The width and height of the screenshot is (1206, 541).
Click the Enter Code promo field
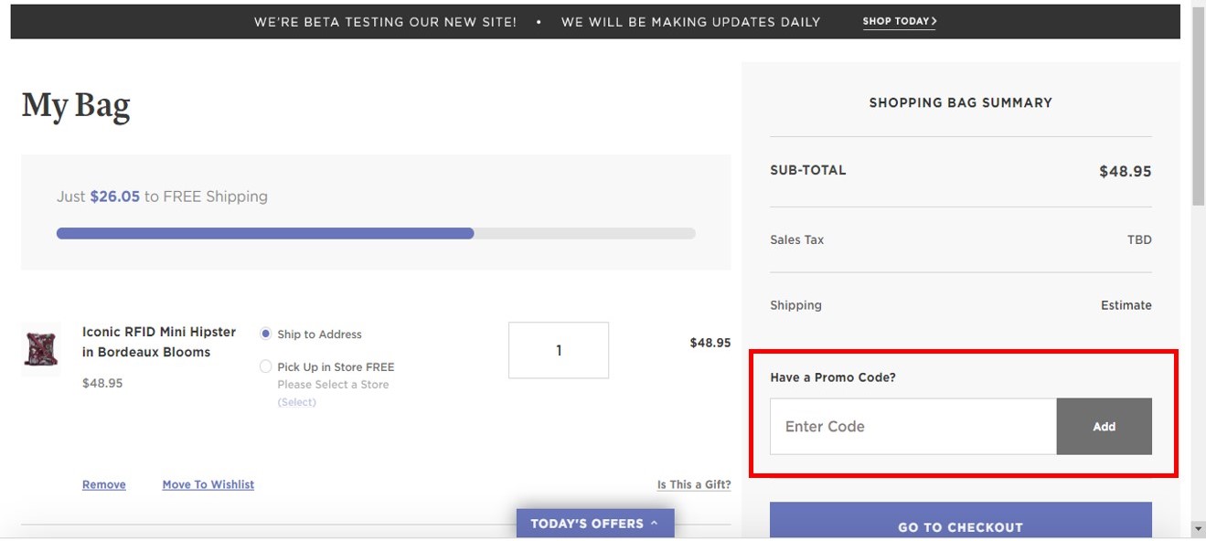(913, 427)
